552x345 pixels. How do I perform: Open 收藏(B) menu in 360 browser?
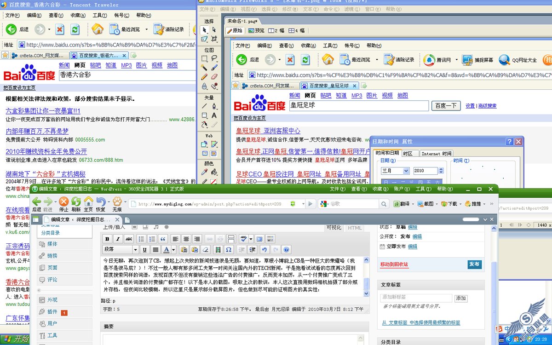point(380,189)
